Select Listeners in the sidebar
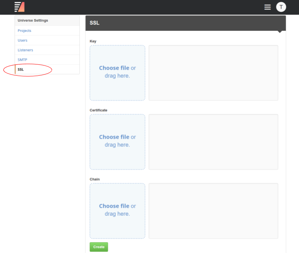299x254 pixels. tap(25, 50)
